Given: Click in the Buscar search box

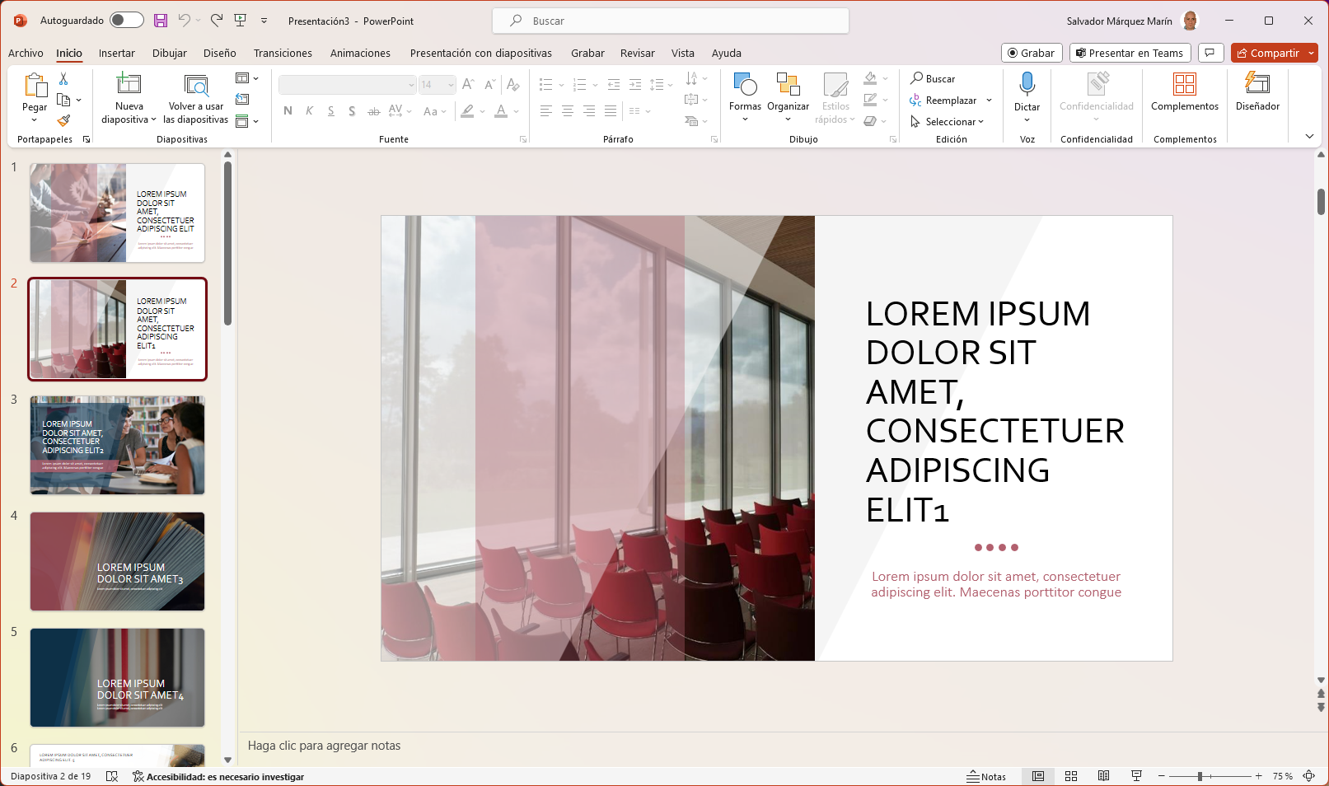Looking at the screenshot, I should click(671, 21).
